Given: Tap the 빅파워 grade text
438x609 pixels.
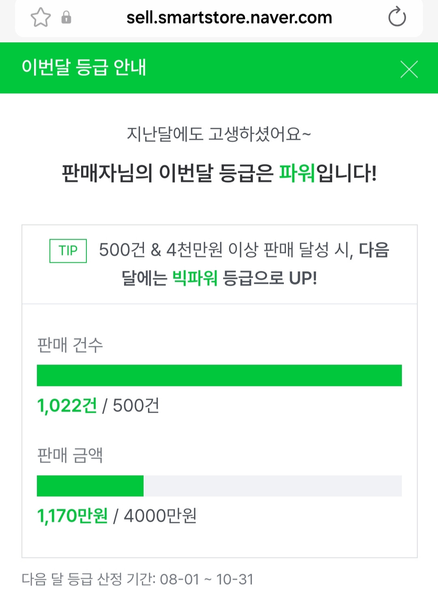Looking at the screenshot, I should [x=195, y=278].
